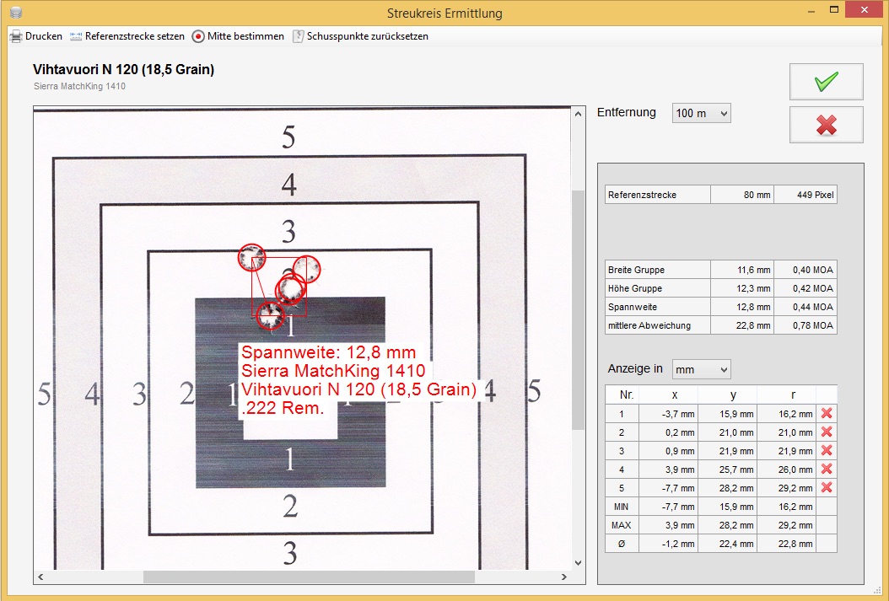The height and width of the screenshot is (601, 889).
Task: Click the r column header in shot table
Action: [x=793, y=394]
